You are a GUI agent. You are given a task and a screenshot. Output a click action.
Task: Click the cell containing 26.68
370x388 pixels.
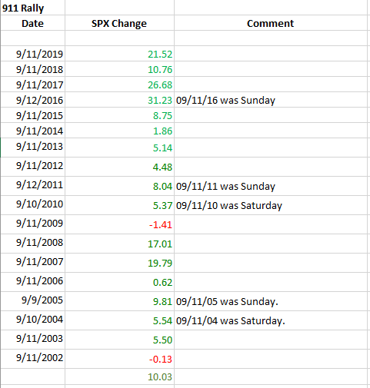tap(119, 85)
